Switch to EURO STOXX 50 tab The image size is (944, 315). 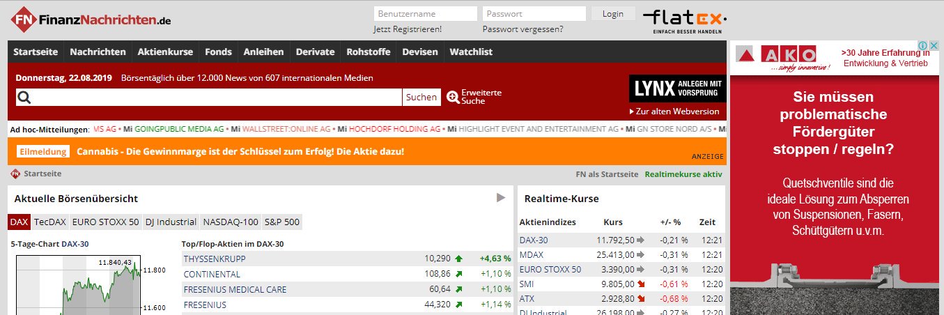pyautogui.click(x=105, y=222)
